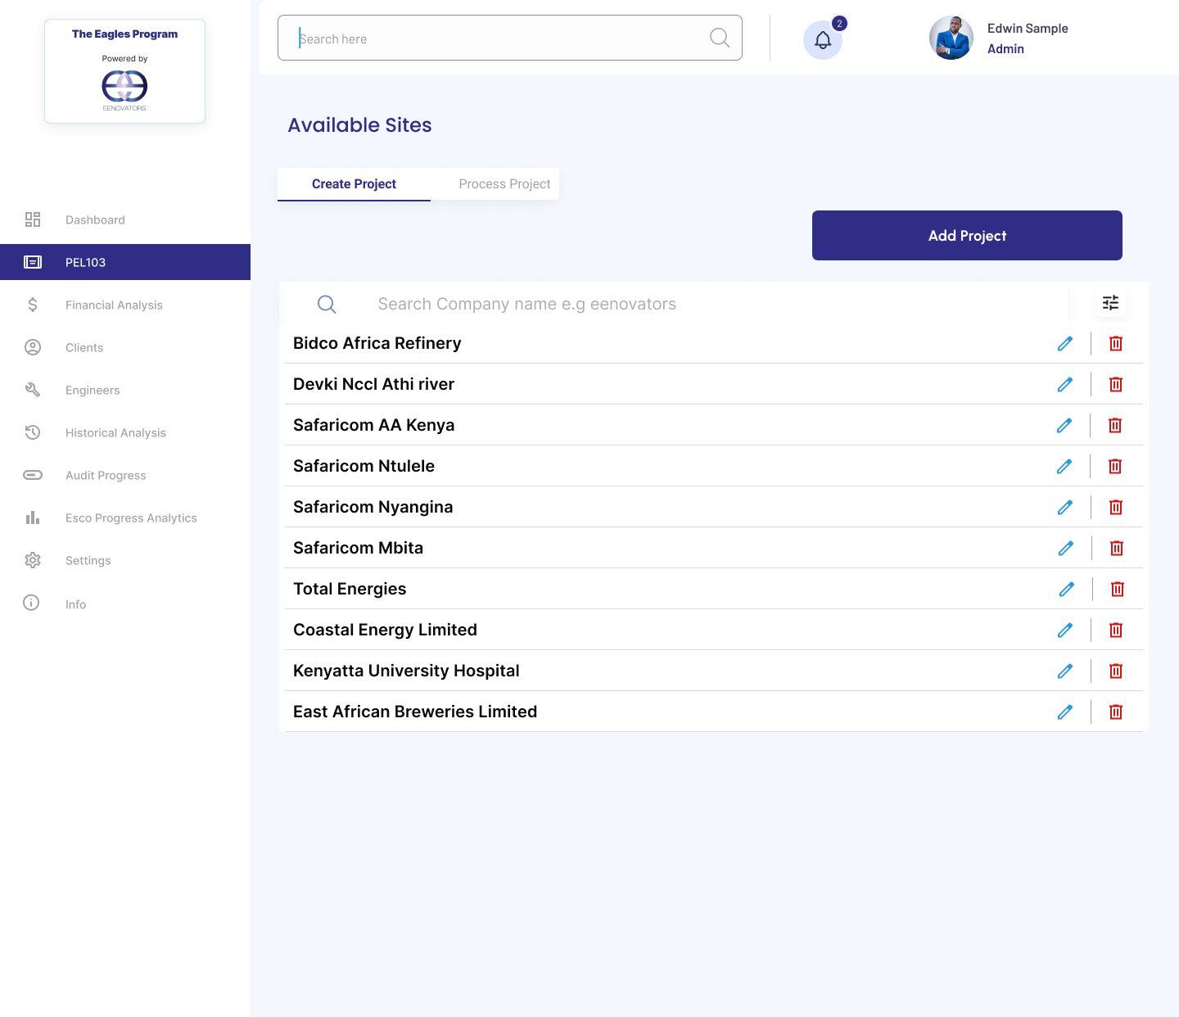This screenshot has width=1179, height=1017.
Task: Open Info page in the sidebar
Action: coord(125,603)
